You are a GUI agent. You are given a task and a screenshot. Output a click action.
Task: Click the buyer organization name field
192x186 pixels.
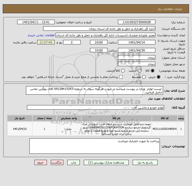click(x=99, y=28)
